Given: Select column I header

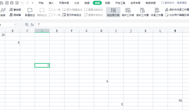Looking at the screenshot, I should (x=116, y=31).
